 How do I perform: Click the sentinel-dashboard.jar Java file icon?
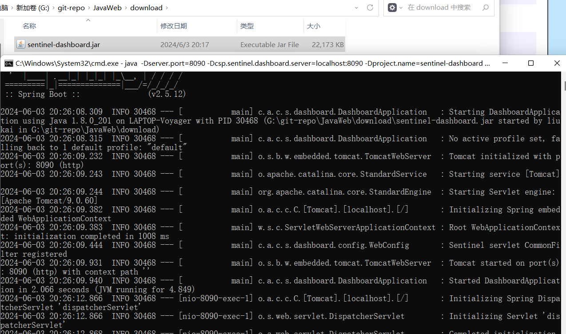(x=20, y=44)
